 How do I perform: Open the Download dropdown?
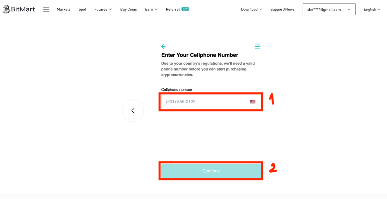point(251,9)
